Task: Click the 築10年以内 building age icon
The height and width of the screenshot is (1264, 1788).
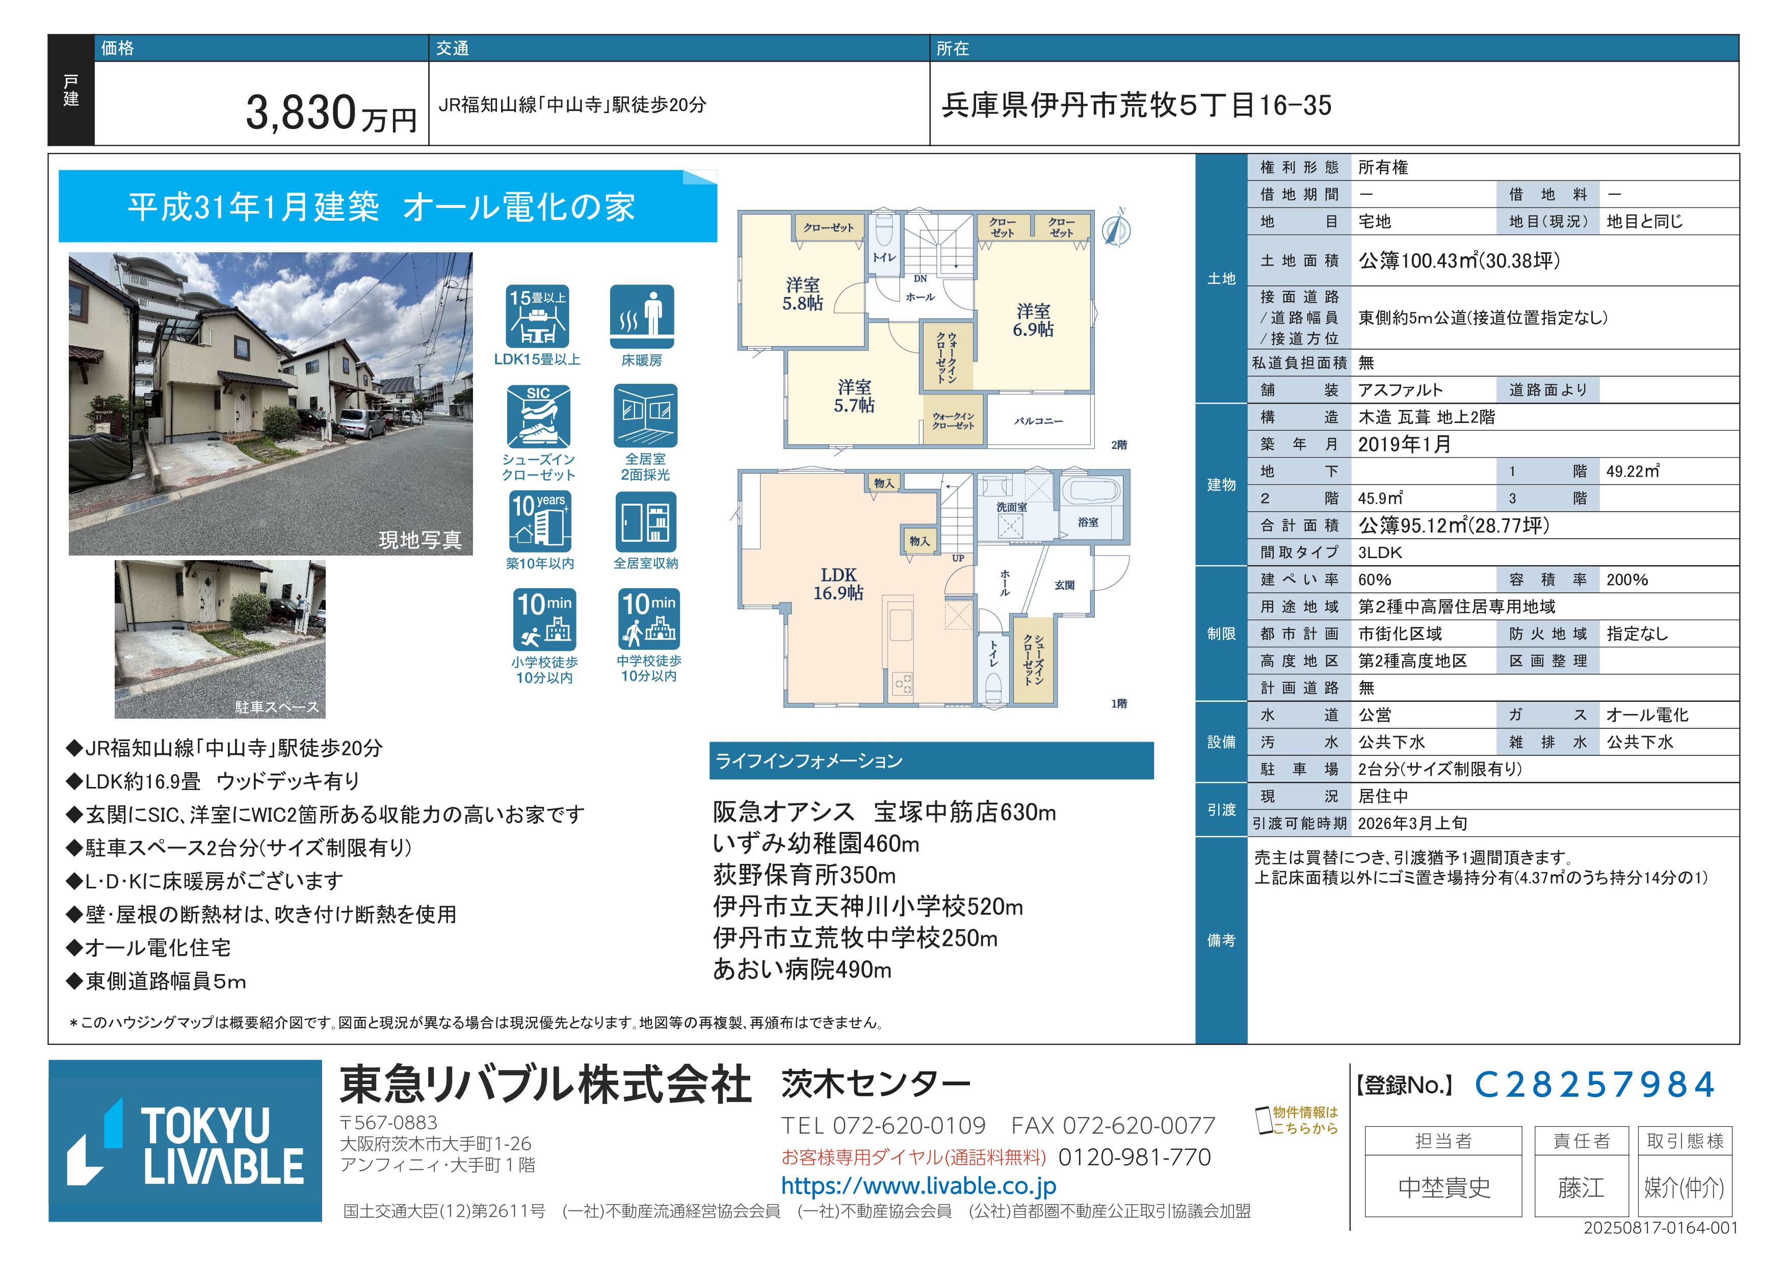Action: click(x=540, y=521)
